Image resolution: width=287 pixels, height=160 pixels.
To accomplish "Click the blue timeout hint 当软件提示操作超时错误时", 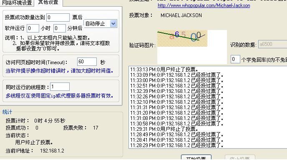I will click(60, 71).
